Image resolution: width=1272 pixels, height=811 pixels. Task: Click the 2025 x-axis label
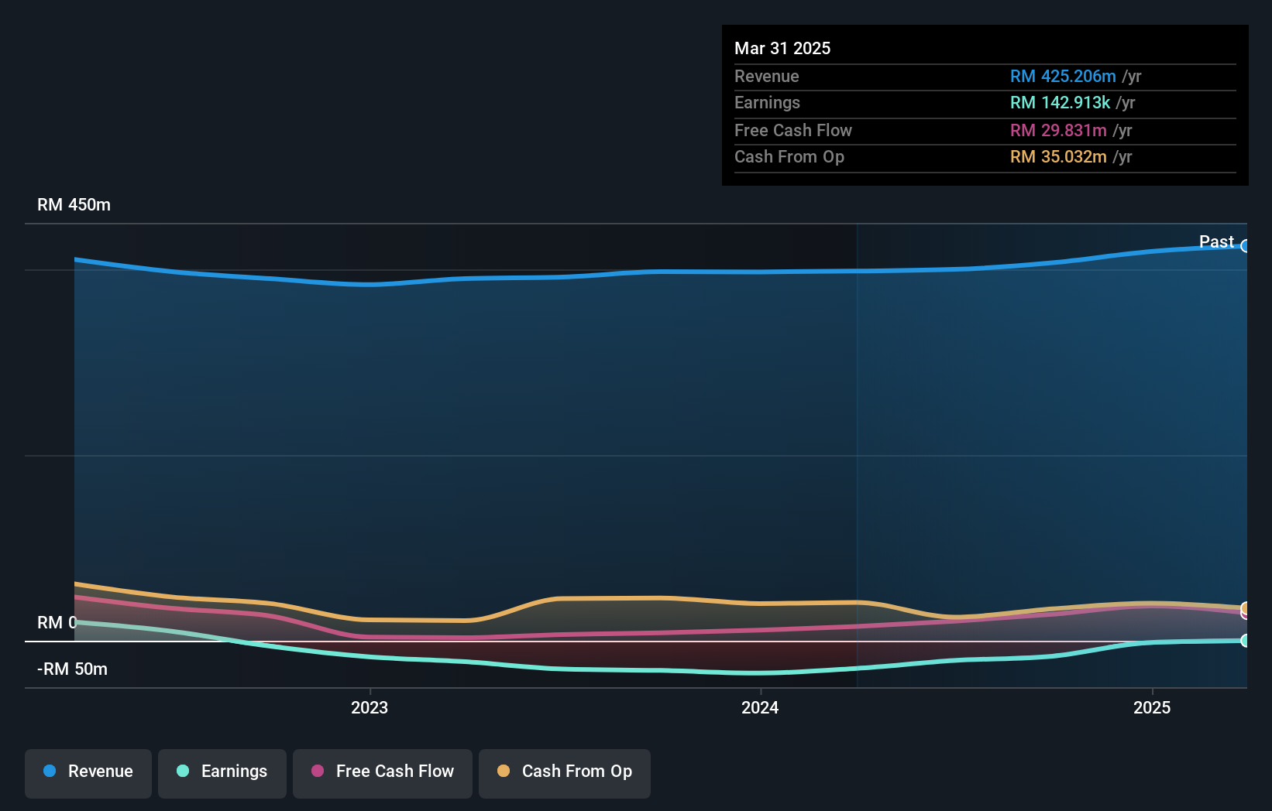pyautogui.click(x=1152, y=707)
